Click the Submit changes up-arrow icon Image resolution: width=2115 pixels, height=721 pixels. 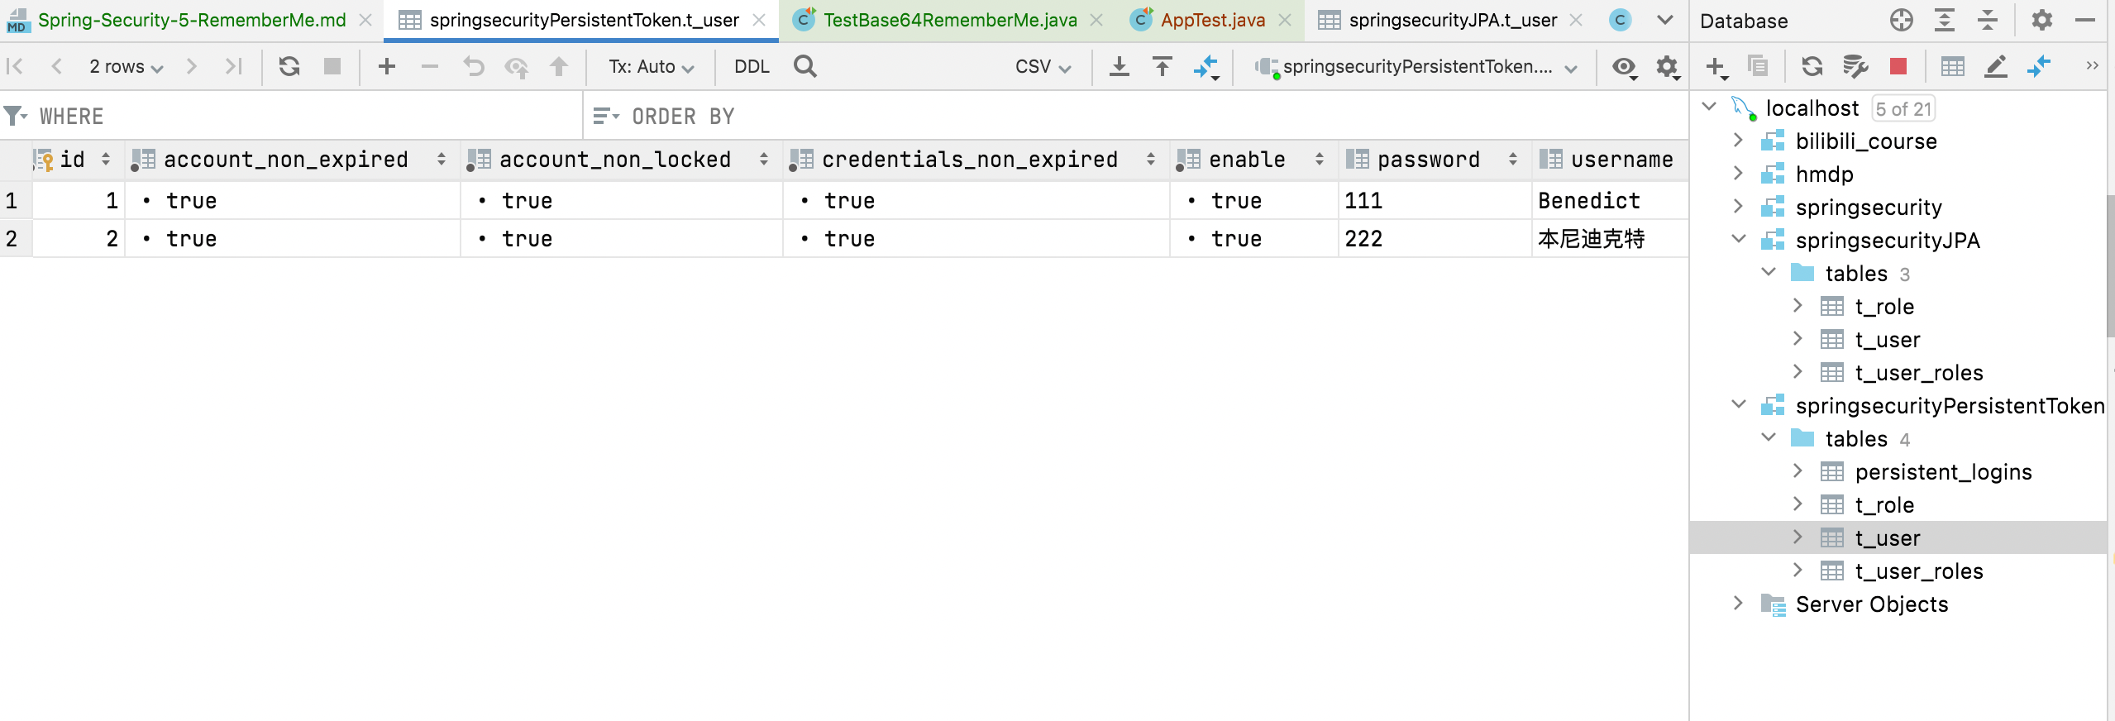click(x=559, y=66)
